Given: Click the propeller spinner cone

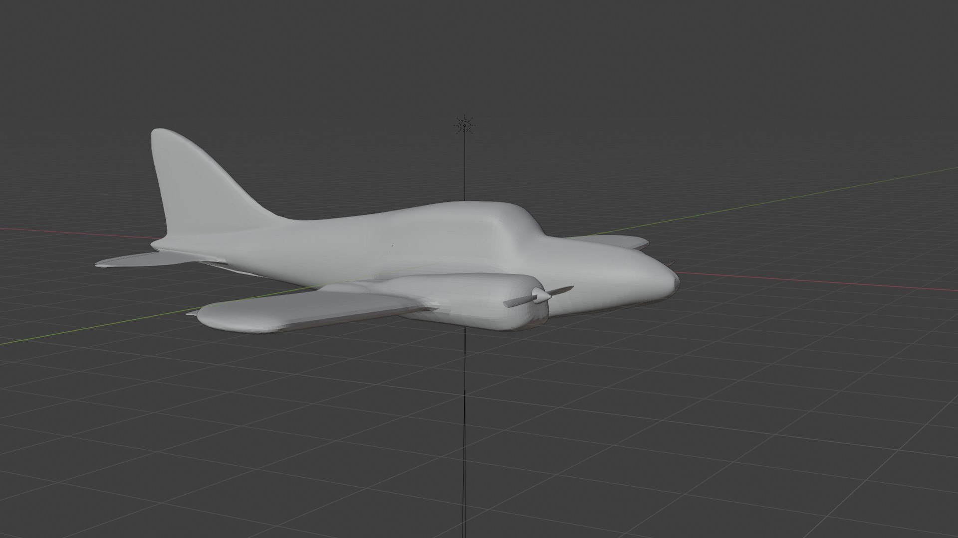Looking at the screenshot, I should [x=541, y=297].
